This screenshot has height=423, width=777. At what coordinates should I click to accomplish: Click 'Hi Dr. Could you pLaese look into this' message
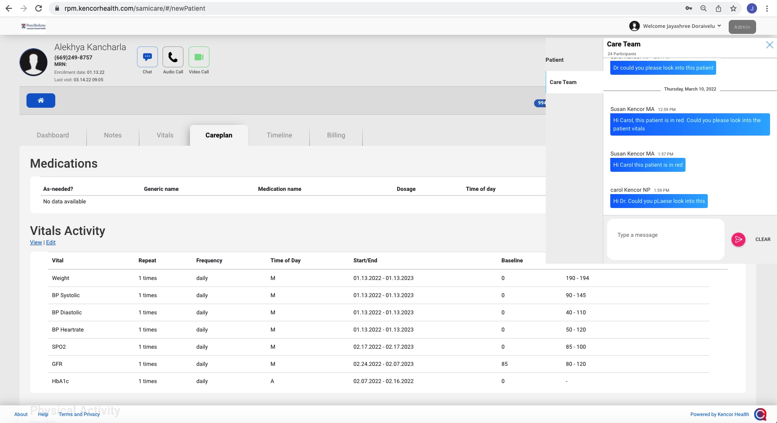pyautogui.click(x=659, y=201)
